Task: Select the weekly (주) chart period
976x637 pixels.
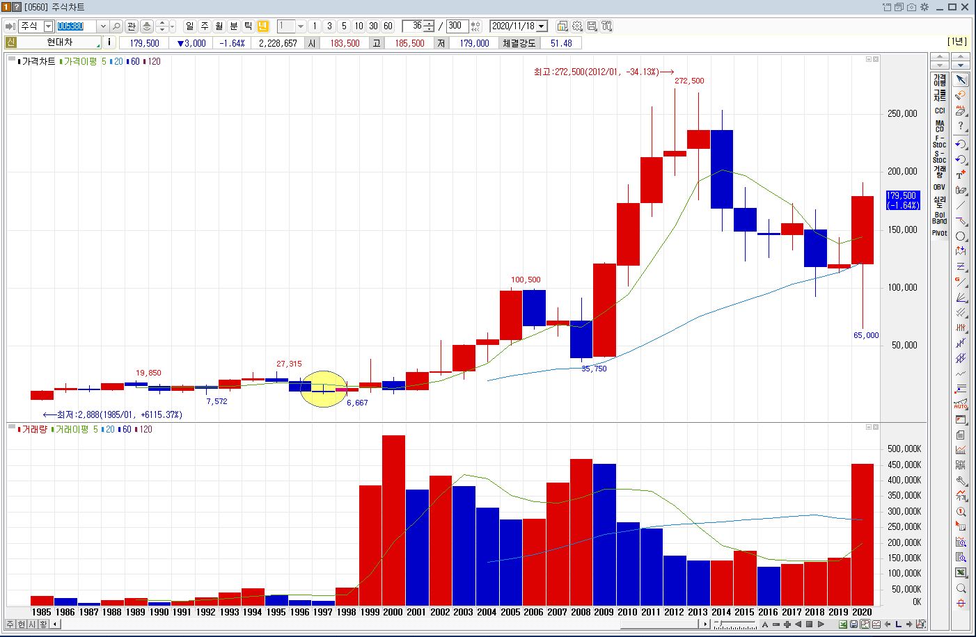Action: tap(204, 26)
